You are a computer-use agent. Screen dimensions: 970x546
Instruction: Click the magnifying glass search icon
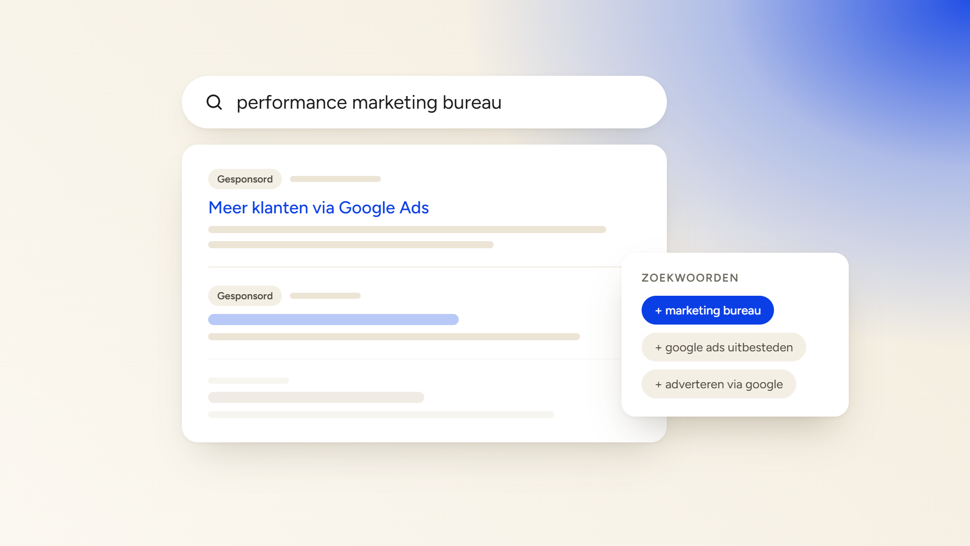click(214, 102)
